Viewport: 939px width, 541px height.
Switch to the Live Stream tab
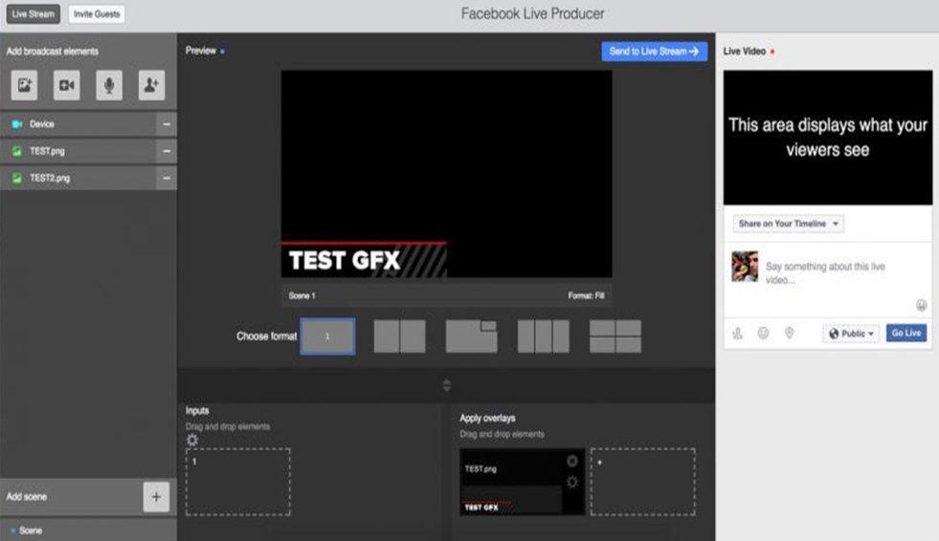pyautogui.click(x=33, y=13)
